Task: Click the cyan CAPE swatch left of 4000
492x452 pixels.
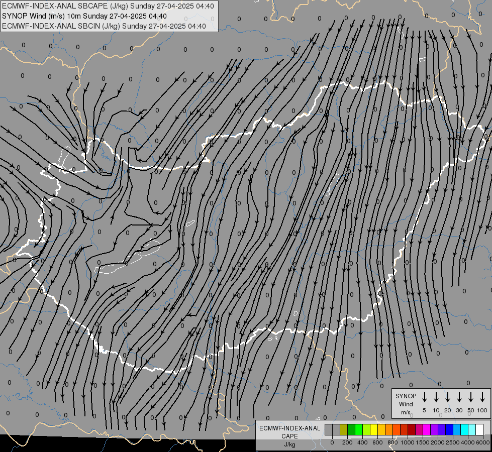Action: pyautogui.click(x=464, y=429)
